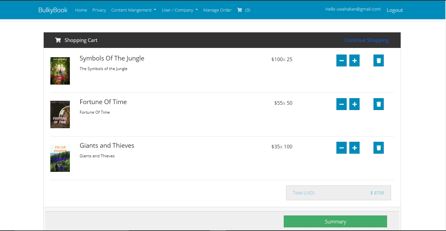
Task: Click the Continue Shopping link
Action: (x=367, y=40)
